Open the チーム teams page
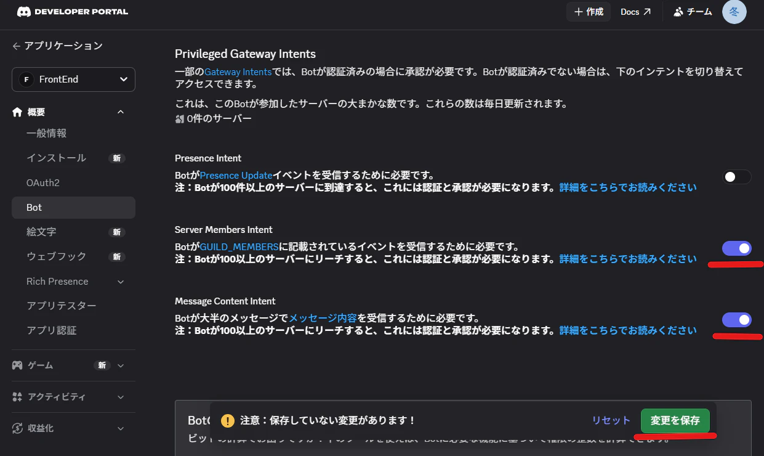 (693, 12)
